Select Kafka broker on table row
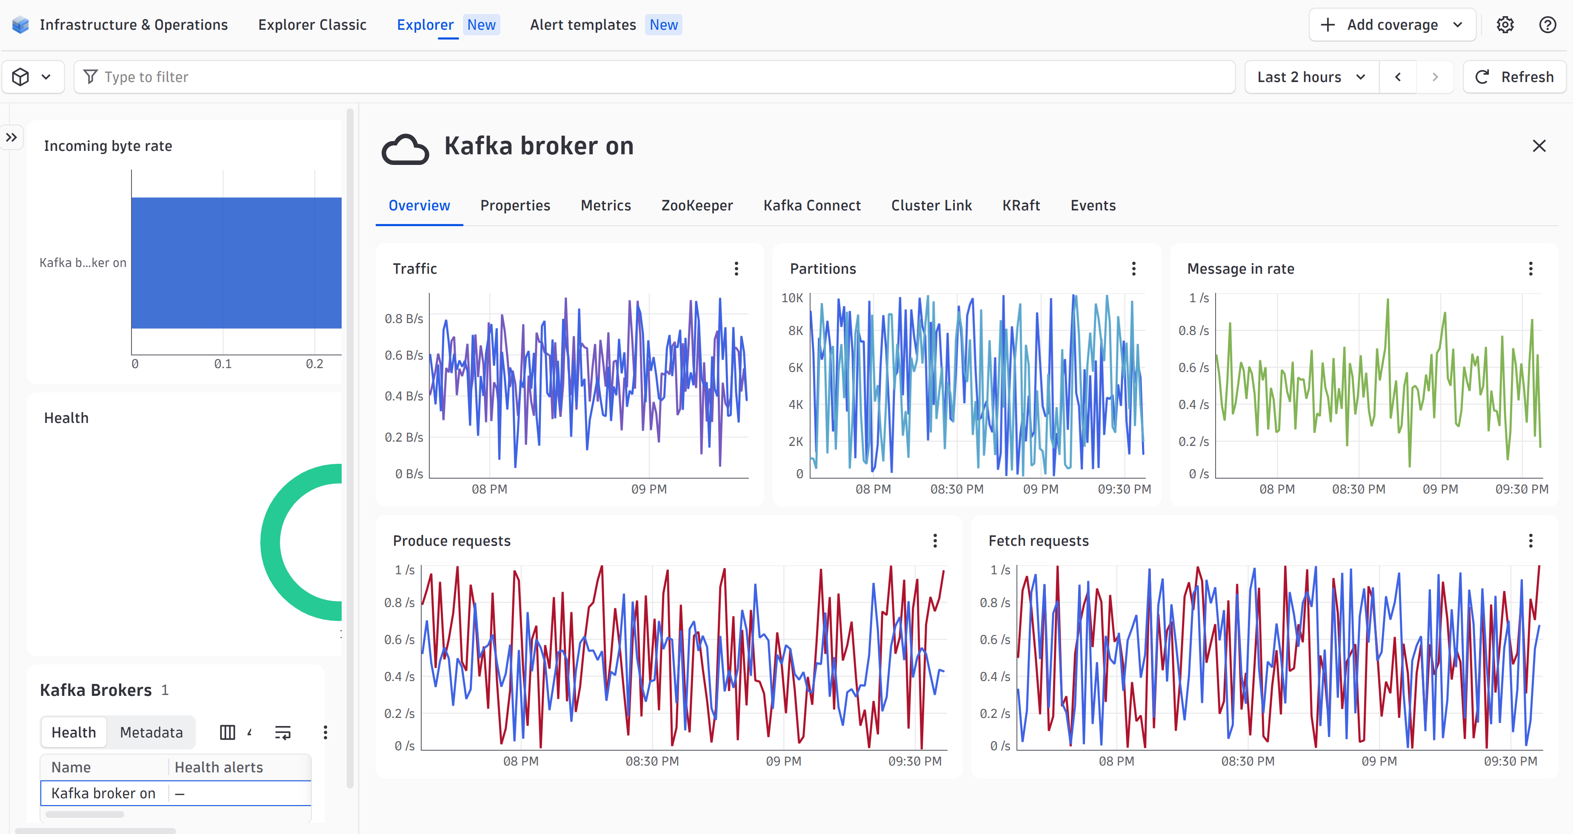The image size is (1573, 834). coord(176,793)
